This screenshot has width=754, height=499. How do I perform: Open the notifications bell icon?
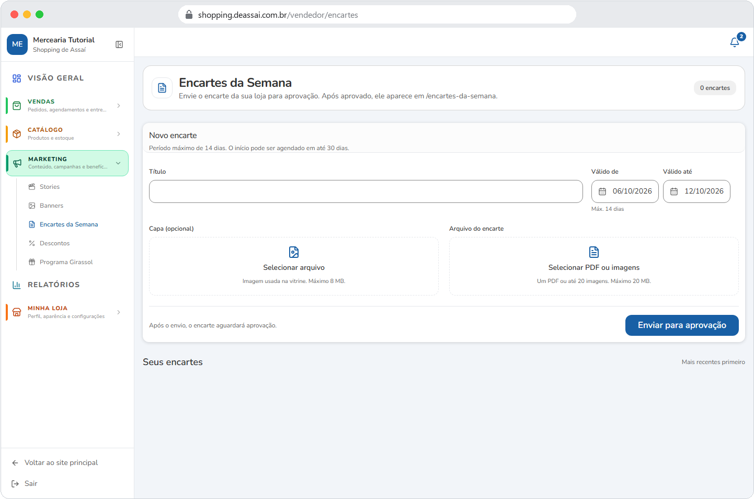click(735, 42)
